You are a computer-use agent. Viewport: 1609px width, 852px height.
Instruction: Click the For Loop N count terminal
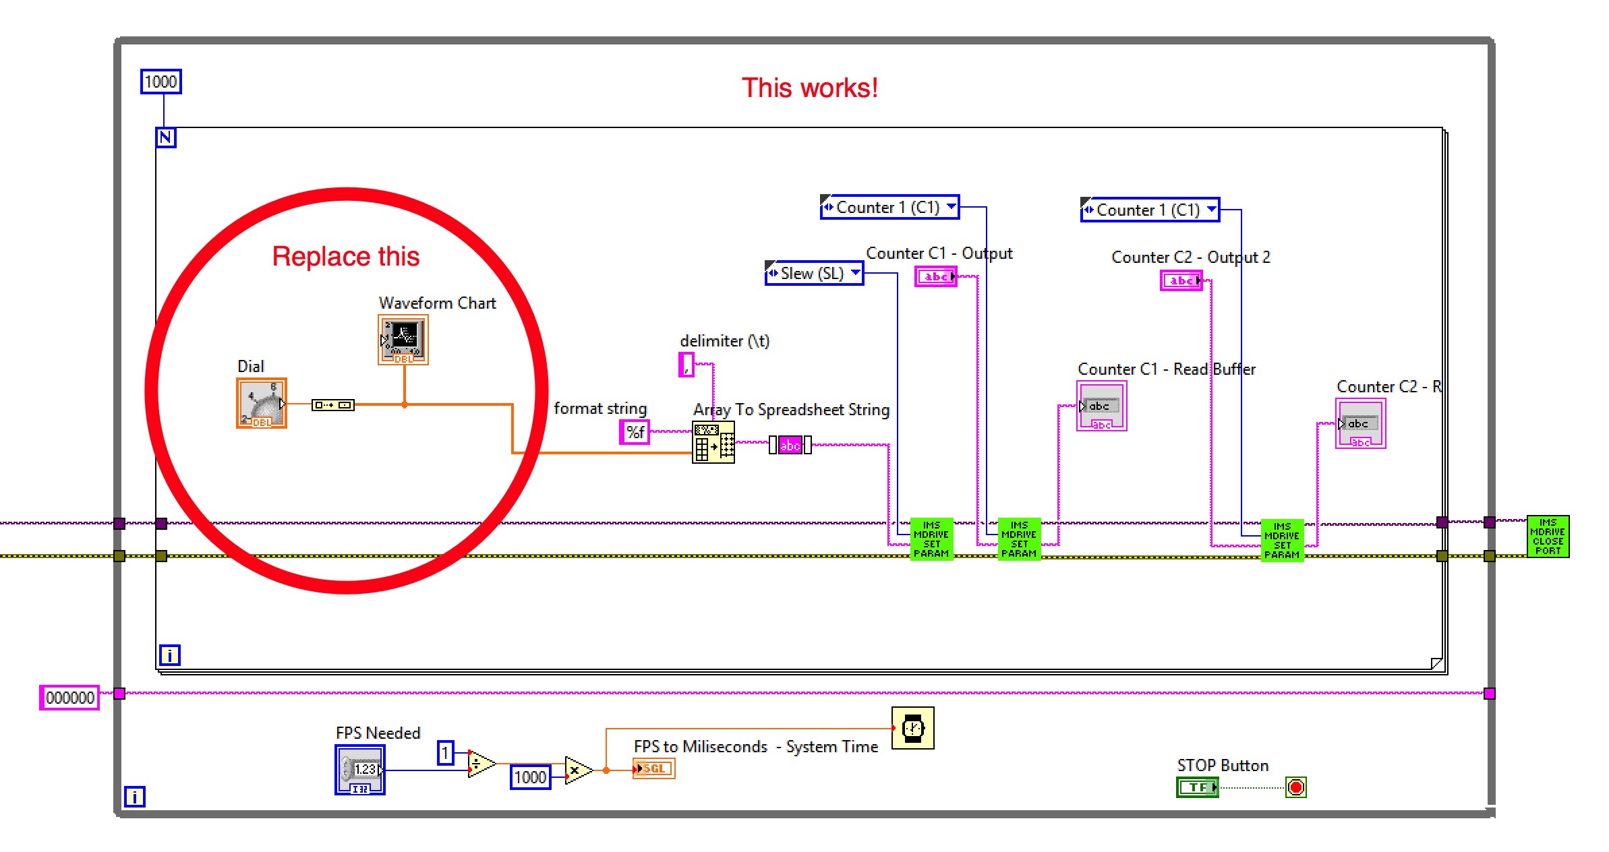[166, 138]
